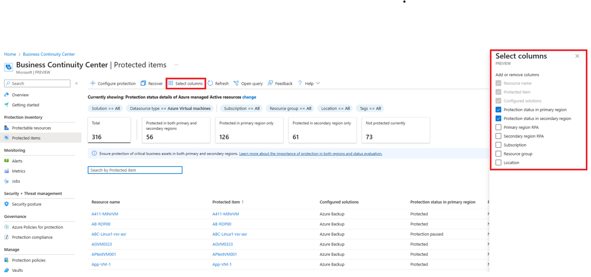Click the Security posture shield icon
This screenshot has width=591, height=277.
pos(7,204)
